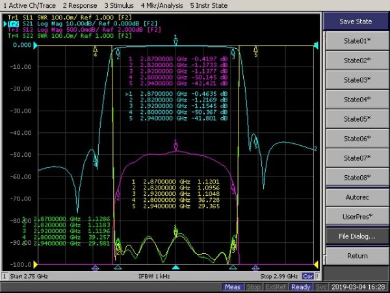Open the 1 Active Ch/Trace menu
Image resolution: width=390 pixels, height=293 pixels.
(x=29, y=5)
